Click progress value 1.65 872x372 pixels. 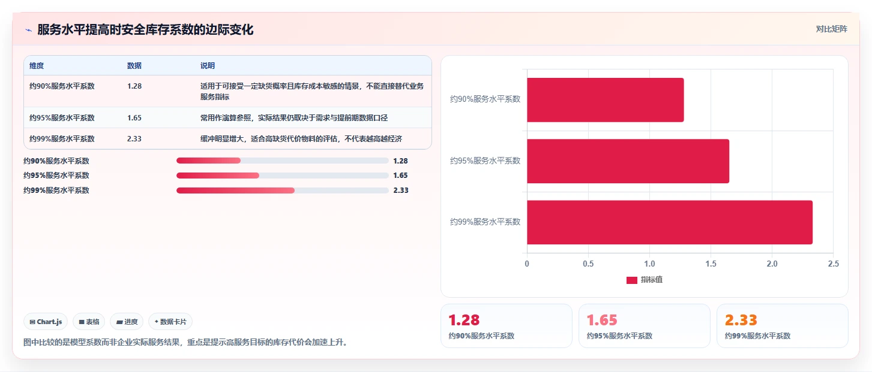click(x=400, y=176)
